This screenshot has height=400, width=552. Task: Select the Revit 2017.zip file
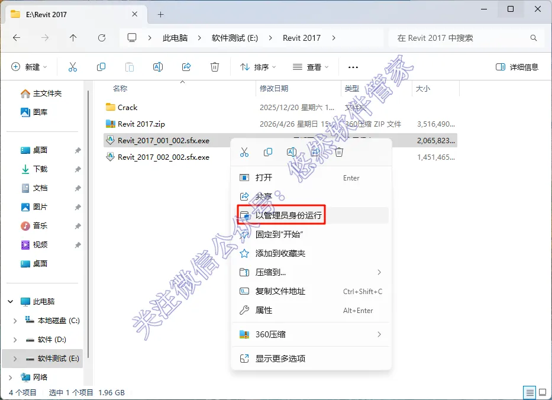tap(280, 124)
